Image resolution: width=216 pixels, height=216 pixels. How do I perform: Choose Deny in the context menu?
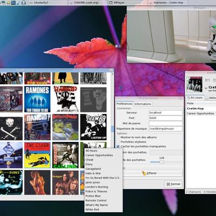click(104, 164)
